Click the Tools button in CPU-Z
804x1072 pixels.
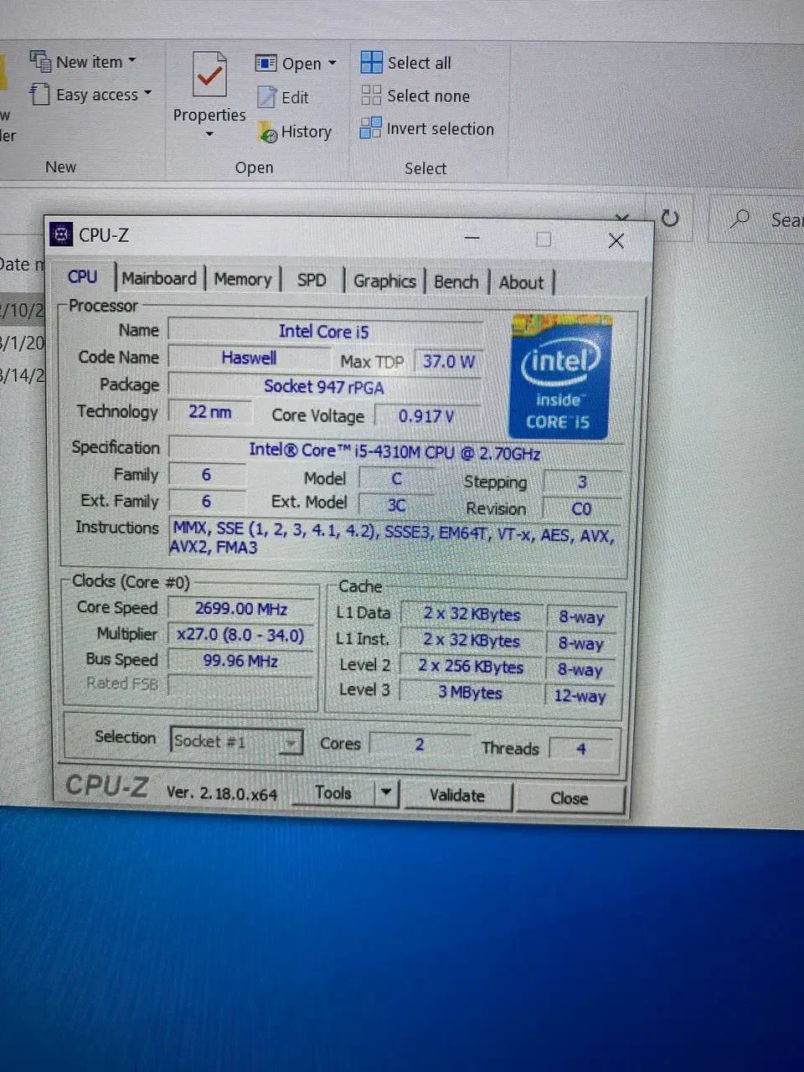[x=333, y=792]
